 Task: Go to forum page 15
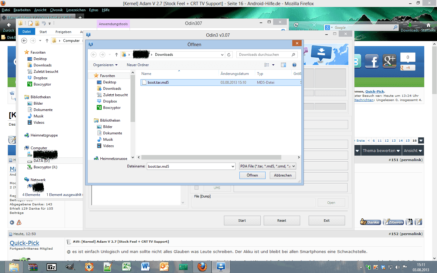408,140
